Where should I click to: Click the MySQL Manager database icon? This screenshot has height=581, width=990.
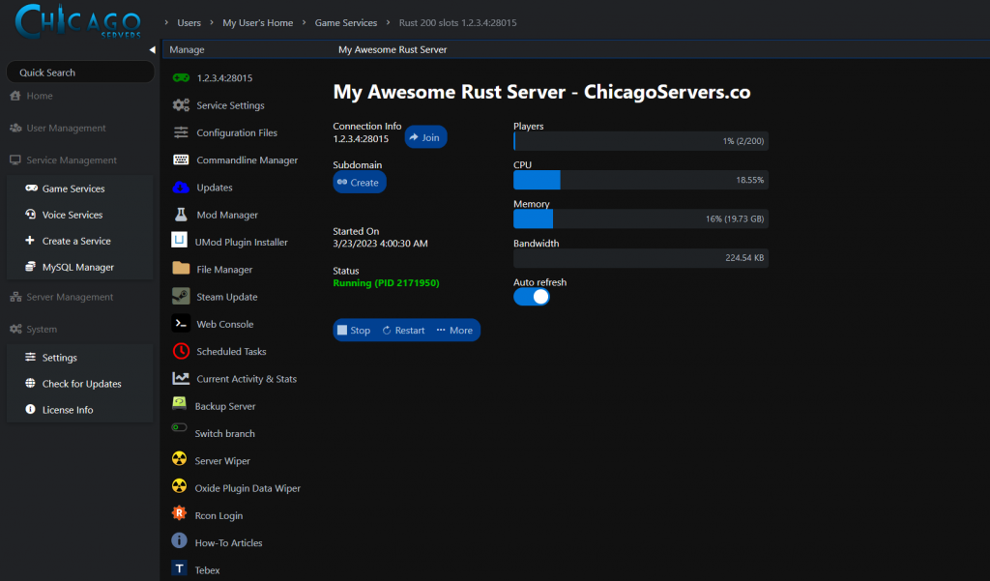coord(30,267)
